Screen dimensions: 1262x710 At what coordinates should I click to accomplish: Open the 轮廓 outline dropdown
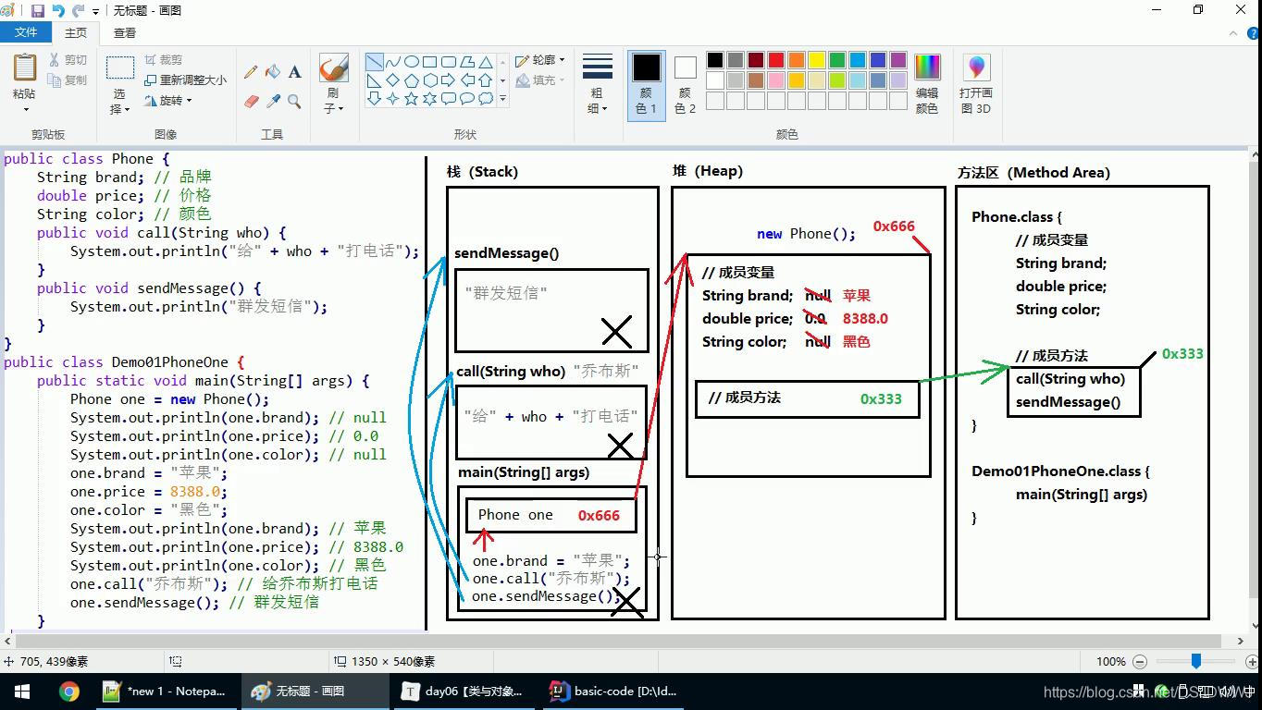tap(540, 60)
